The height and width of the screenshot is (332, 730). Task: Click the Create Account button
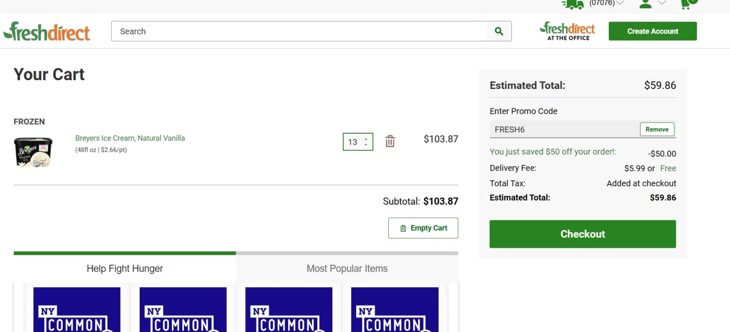pyautogui.click(x=653, y=31)
